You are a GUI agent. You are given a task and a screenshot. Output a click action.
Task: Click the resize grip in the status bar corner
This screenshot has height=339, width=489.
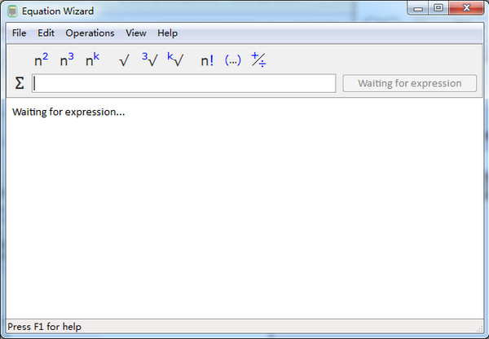point(479,328)
